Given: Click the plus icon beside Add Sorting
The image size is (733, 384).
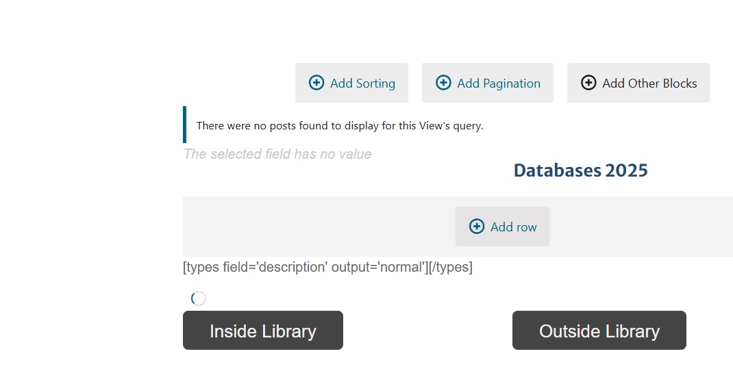Looking at the screenshot, I should [316, 83].
